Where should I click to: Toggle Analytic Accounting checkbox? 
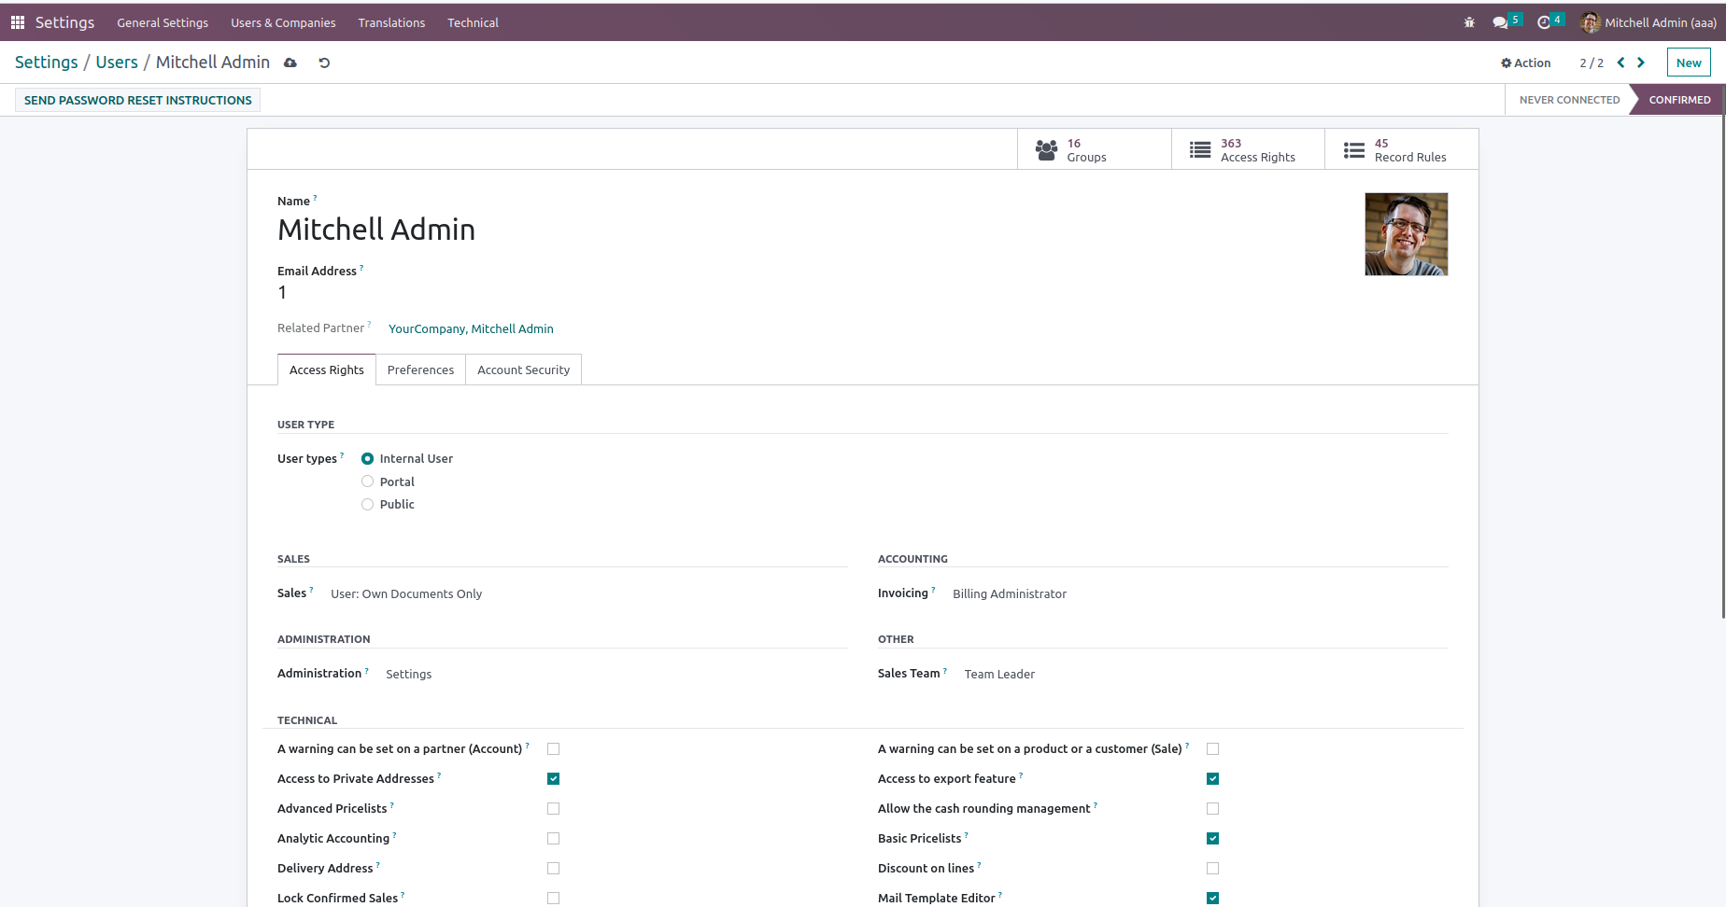pos(554,838)
